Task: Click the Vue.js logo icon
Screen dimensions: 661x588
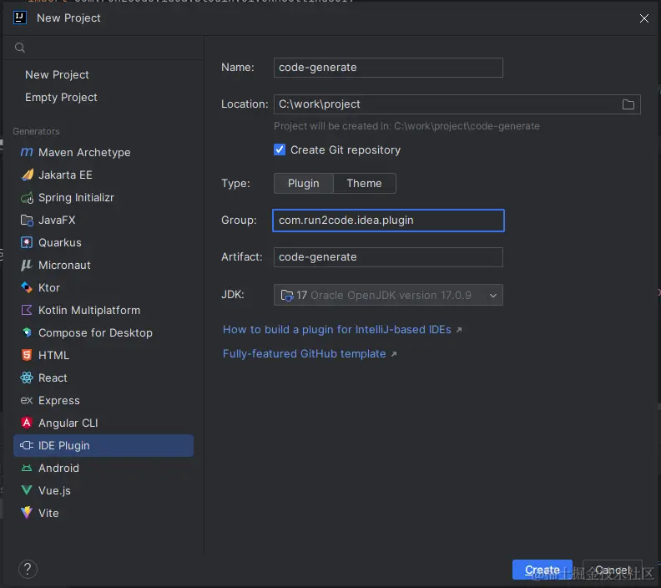Action: click(27, 491)
